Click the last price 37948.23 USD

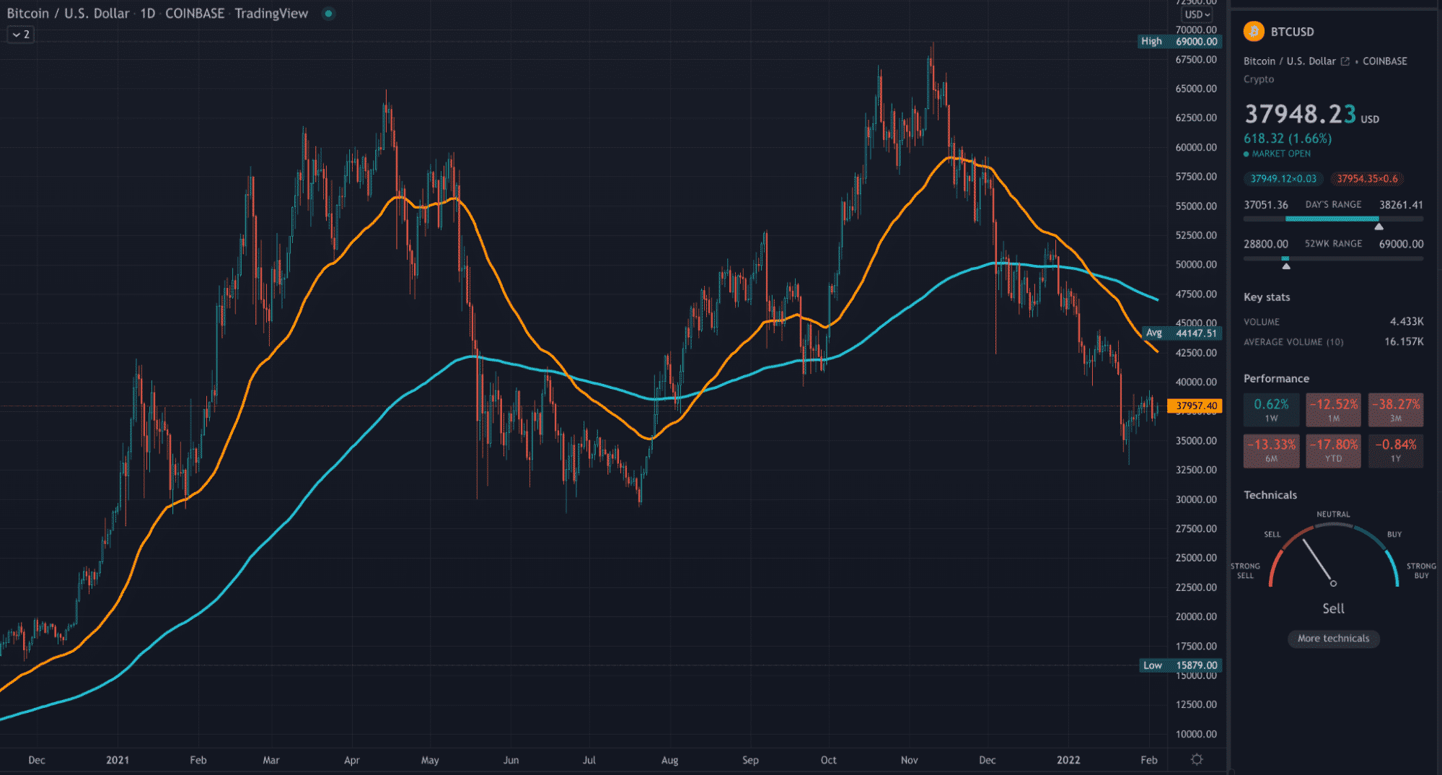coord(1311,114)
